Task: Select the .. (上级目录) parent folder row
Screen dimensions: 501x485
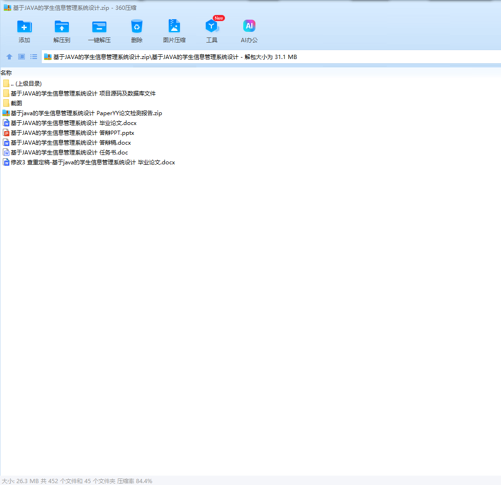Action: pyautogui.click(x=22, y=84)
